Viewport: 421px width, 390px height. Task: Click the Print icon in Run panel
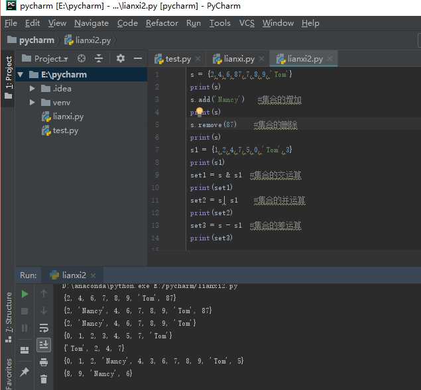point(44,362)
